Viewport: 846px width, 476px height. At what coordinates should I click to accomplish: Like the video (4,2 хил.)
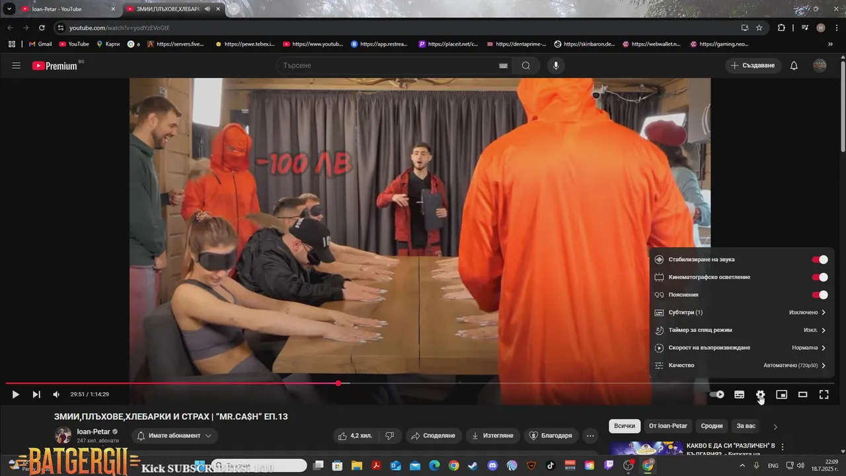355,436
